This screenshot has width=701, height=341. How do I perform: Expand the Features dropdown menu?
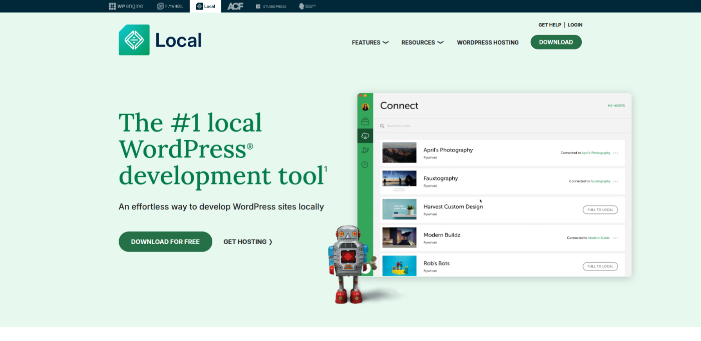370,42
